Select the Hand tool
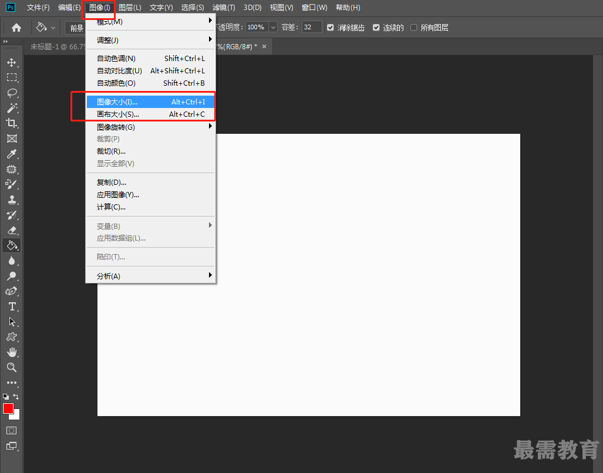This screenshot has width=603, height=473. click(12, 352)
